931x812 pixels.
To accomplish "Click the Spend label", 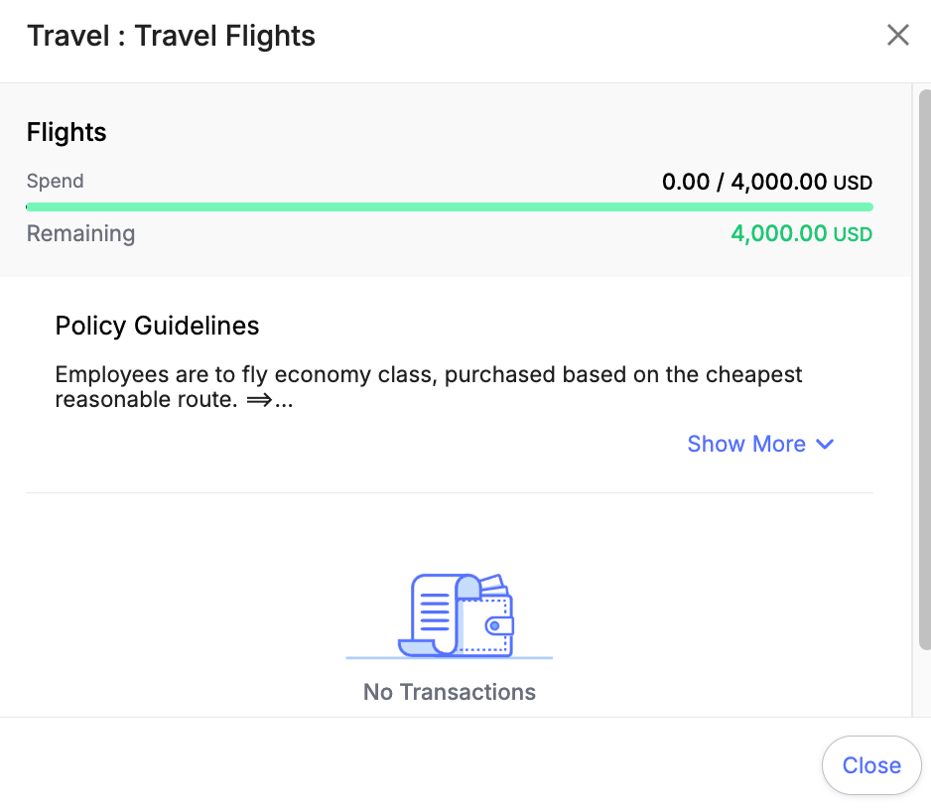I will pos(56,181).
